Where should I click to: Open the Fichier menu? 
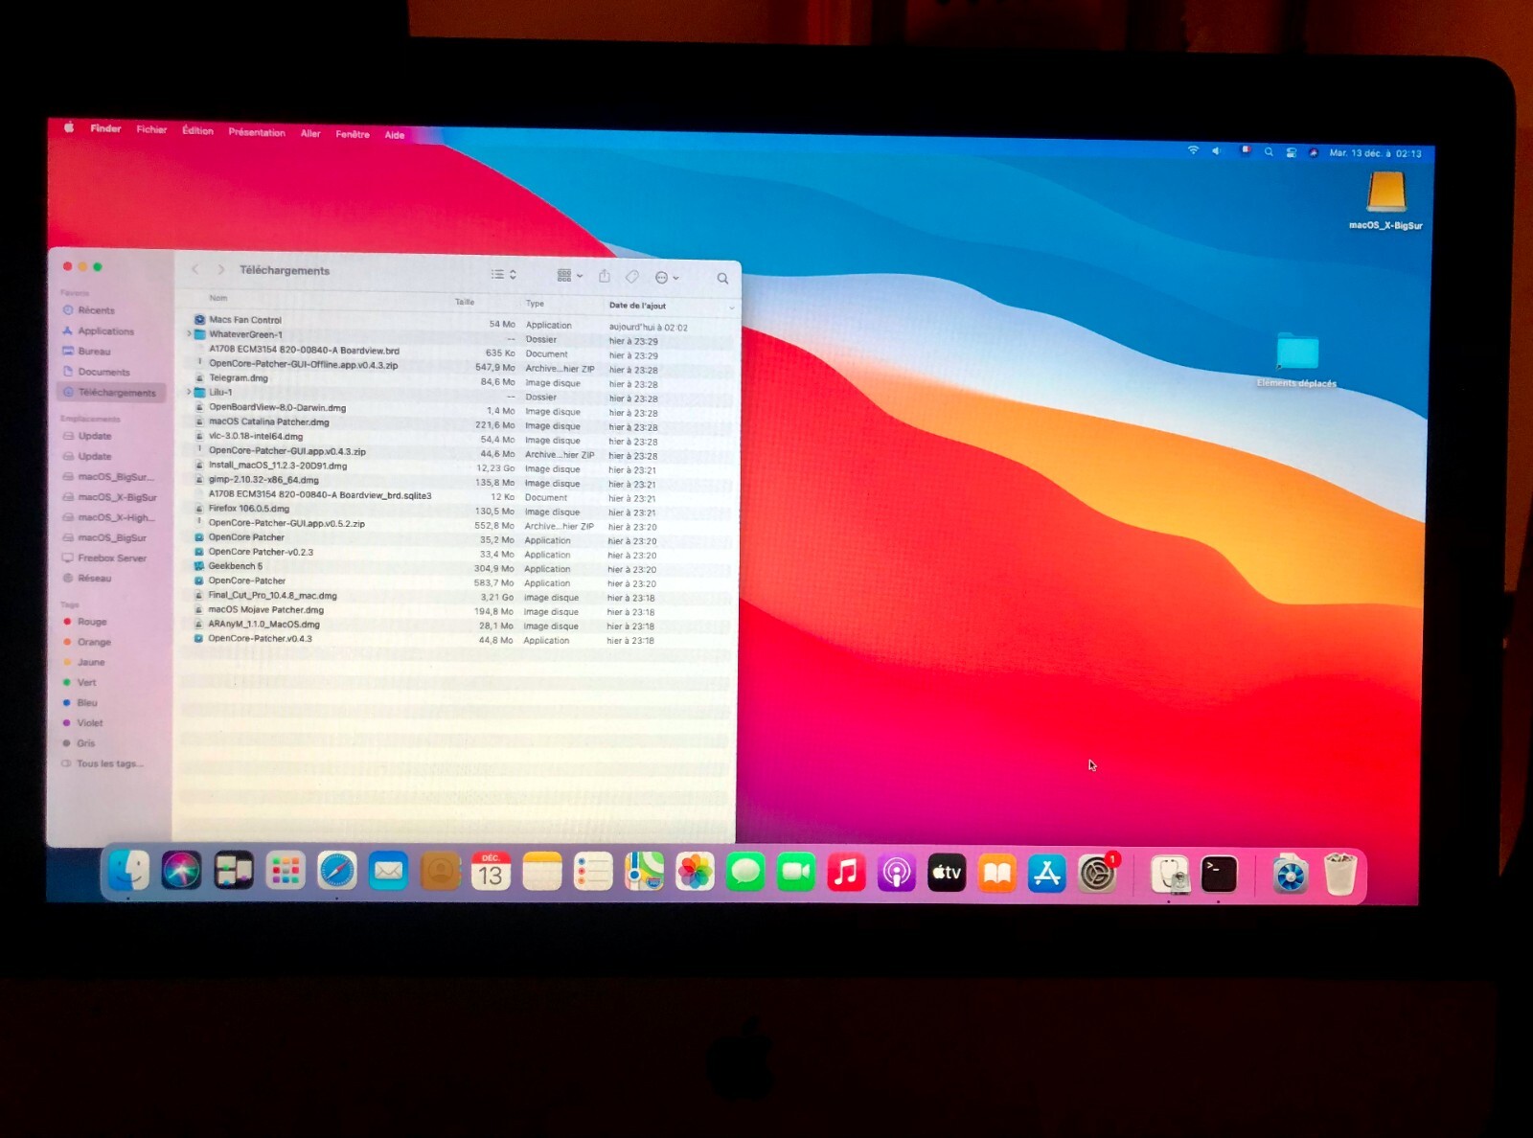(151, 129)
